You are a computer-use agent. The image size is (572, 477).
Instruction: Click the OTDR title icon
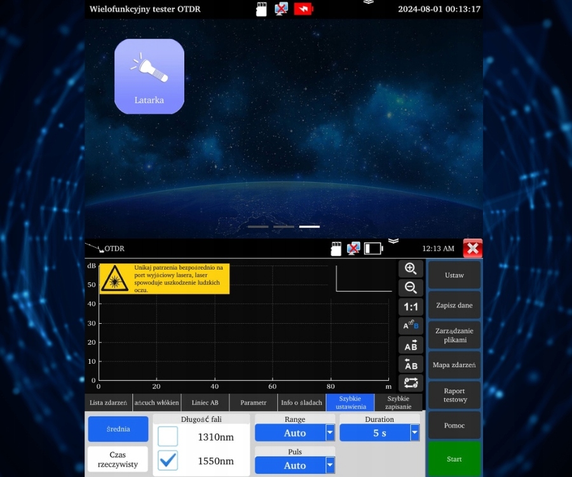click(95, 248)
